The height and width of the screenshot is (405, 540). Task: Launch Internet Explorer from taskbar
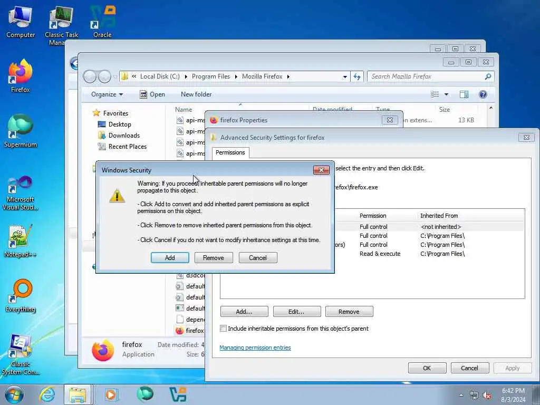(x=47, y=394)
